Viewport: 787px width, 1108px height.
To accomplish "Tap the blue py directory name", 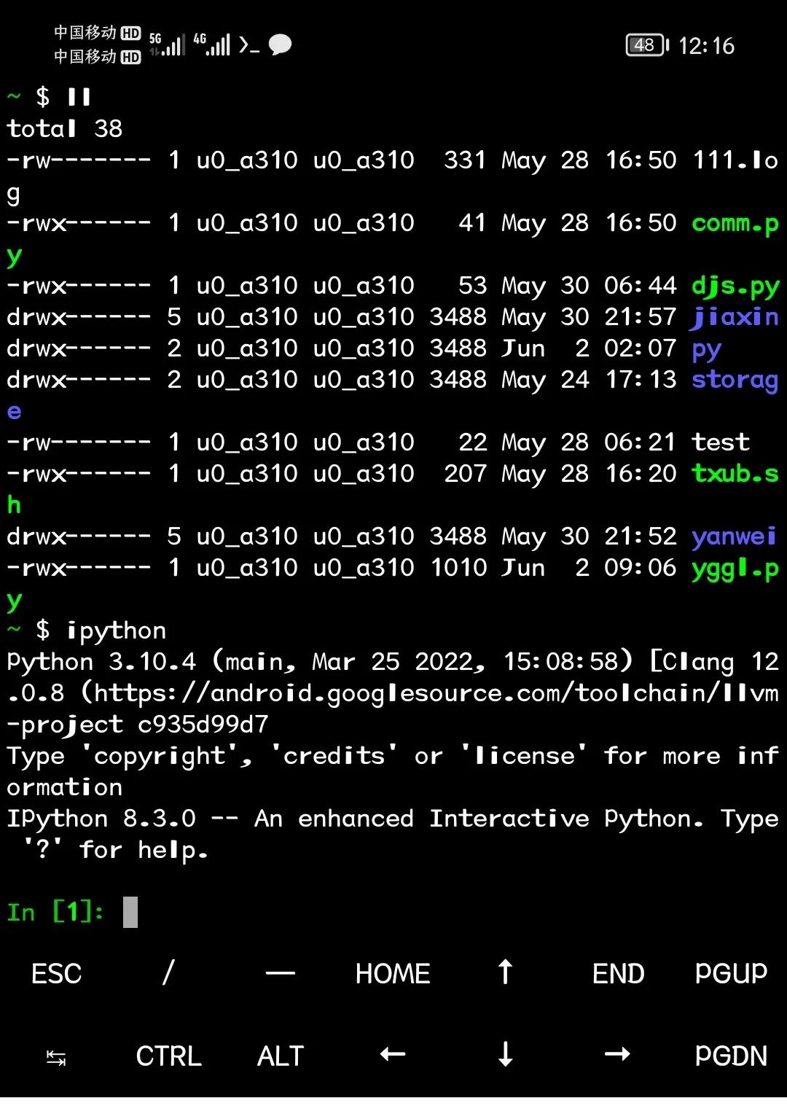I will coord(706,349).
